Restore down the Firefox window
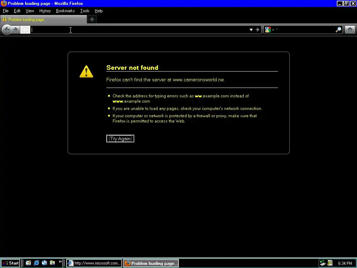357x268 pixels. point(346,3)
